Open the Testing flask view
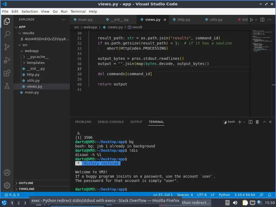This screenshot has height=207, width=276. 7,86
